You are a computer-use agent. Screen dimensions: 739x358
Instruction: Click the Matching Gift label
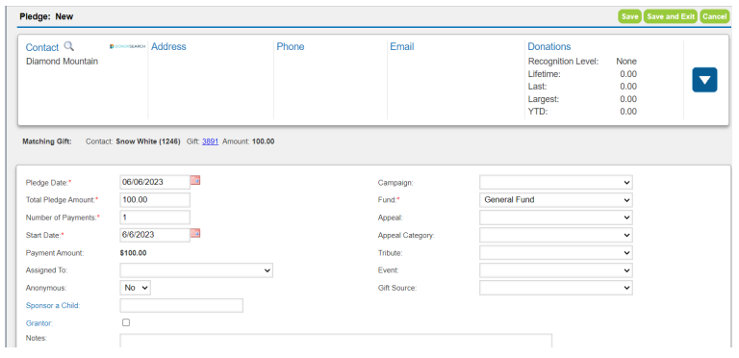coord(47,141)
